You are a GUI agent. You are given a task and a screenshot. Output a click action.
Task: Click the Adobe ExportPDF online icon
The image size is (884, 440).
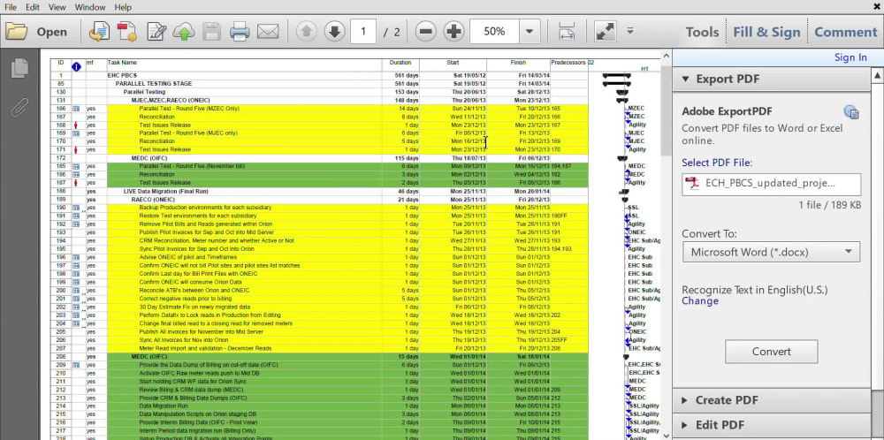[851, 111]
